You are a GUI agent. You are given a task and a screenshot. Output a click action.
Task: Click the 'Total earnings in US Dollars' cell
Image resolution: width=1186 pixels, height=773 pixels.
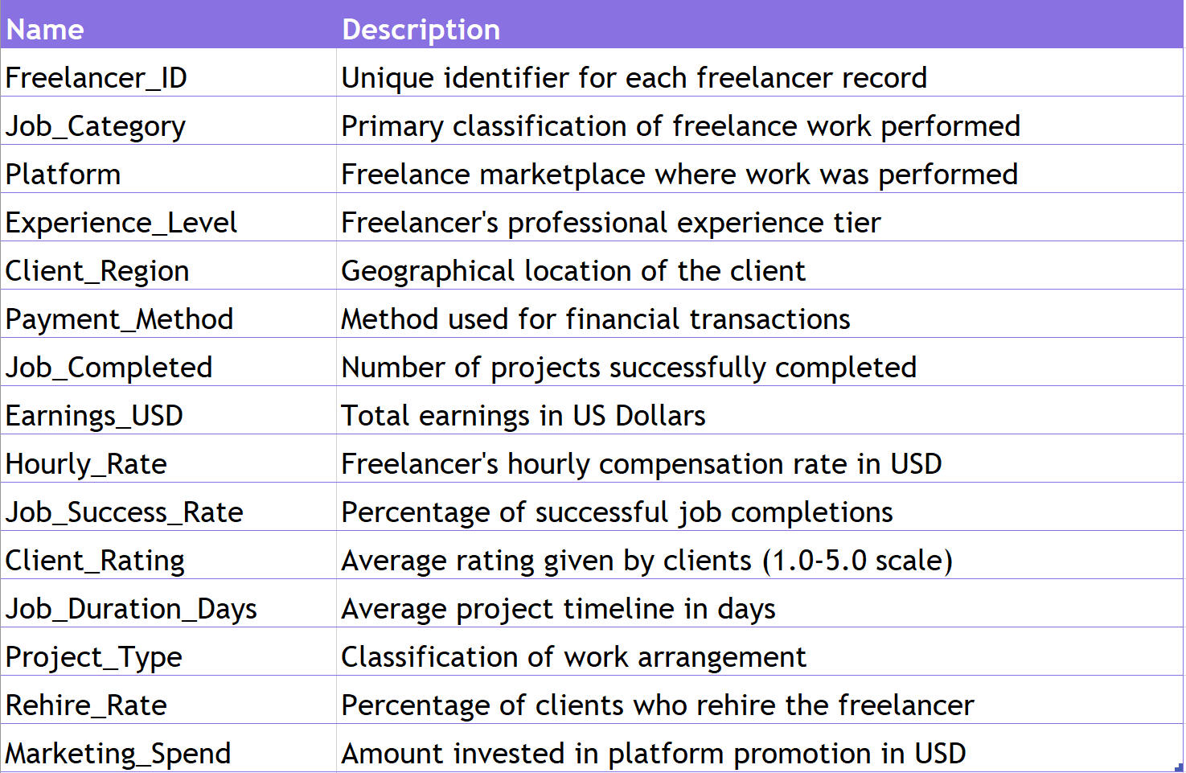point(523,416)
